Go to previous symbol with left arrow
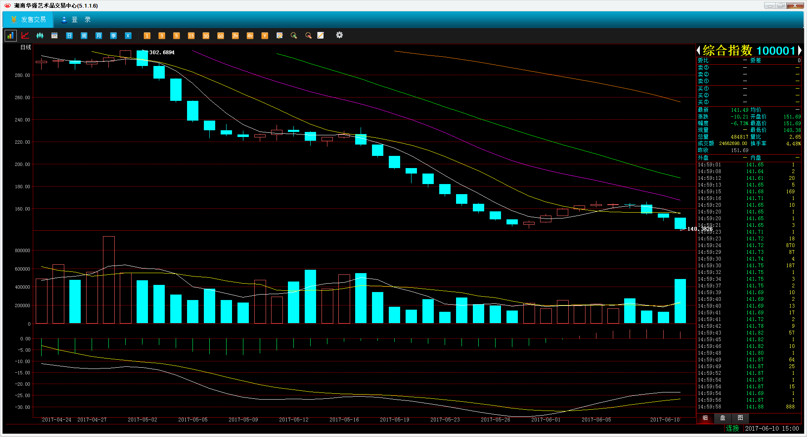Image resolution: width=807 pixels, height=437 pixels. [699, 50]
